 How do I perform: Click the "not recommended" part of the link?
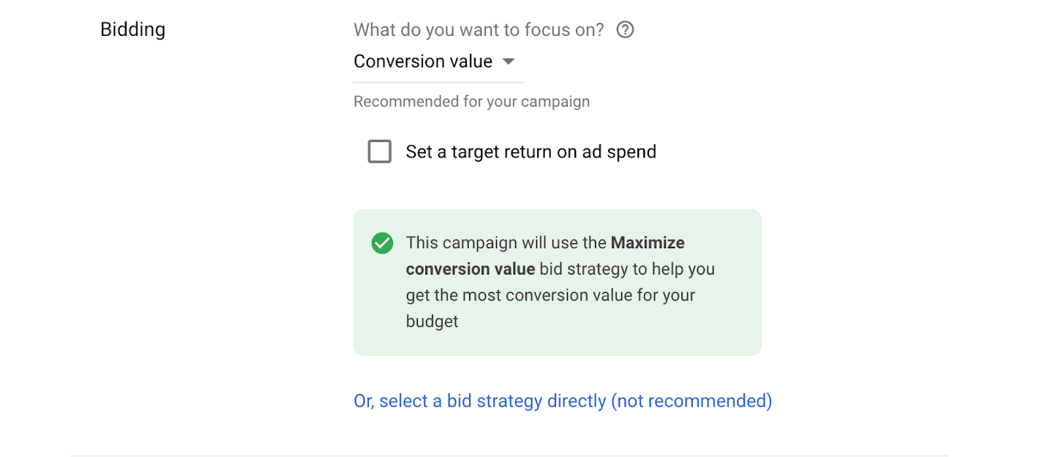coord(692,401)
